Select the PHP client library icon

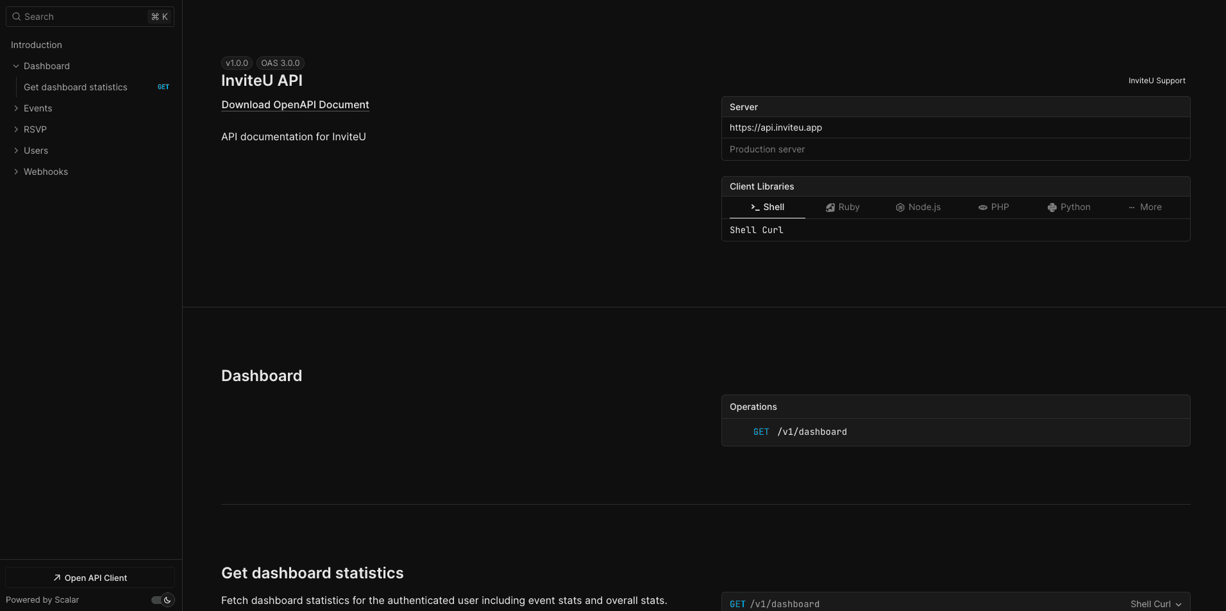click(x=982, y=208)
